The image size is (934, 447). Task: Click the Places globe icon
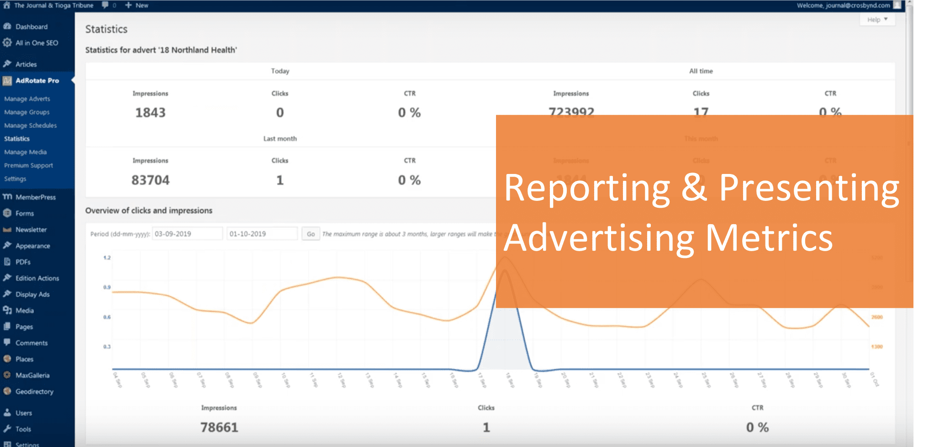(x=7, y=359)
